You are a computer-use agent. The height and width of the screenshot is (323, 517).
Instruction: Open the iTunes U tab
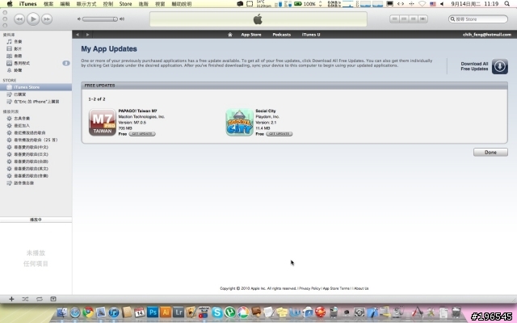(x=311, y=35)
